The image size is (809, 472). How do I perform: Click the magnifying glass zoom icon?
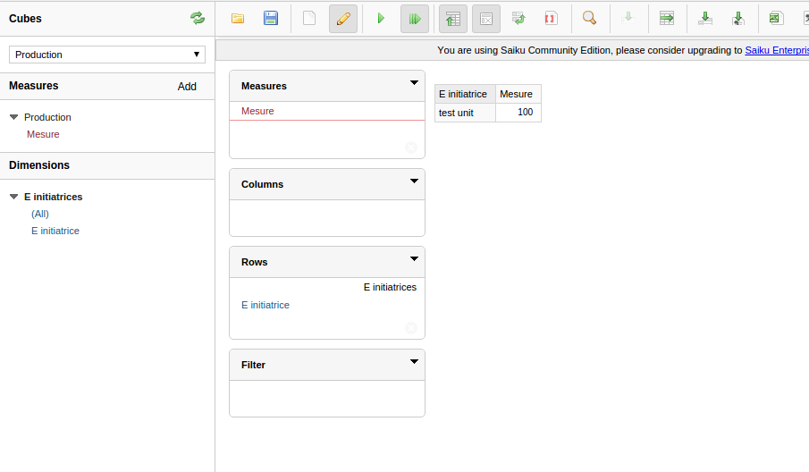589,19
